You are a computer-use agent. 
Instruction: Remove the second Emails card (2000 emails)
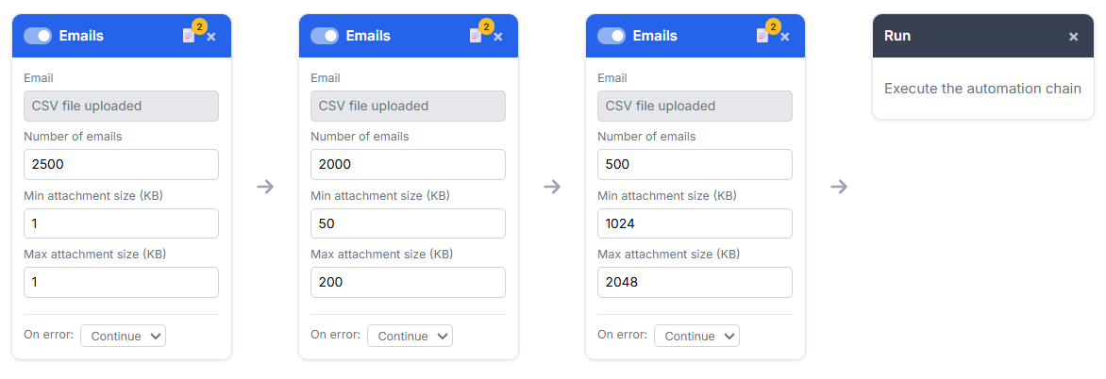(498, 37)
